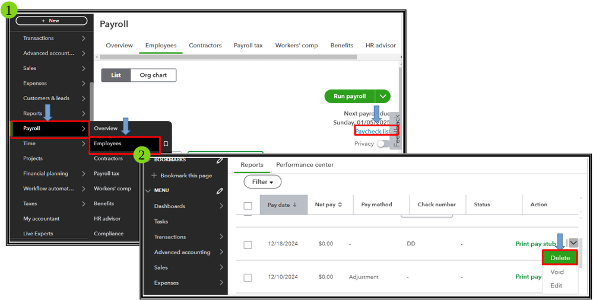This screenshot has height=300, width=593.
Task: Click the Run payroll button
Action: tap(350, 97)
